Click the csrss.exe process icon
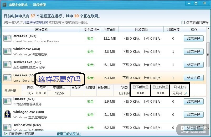Screen dimensions: 211x137 tap(7, 38)
